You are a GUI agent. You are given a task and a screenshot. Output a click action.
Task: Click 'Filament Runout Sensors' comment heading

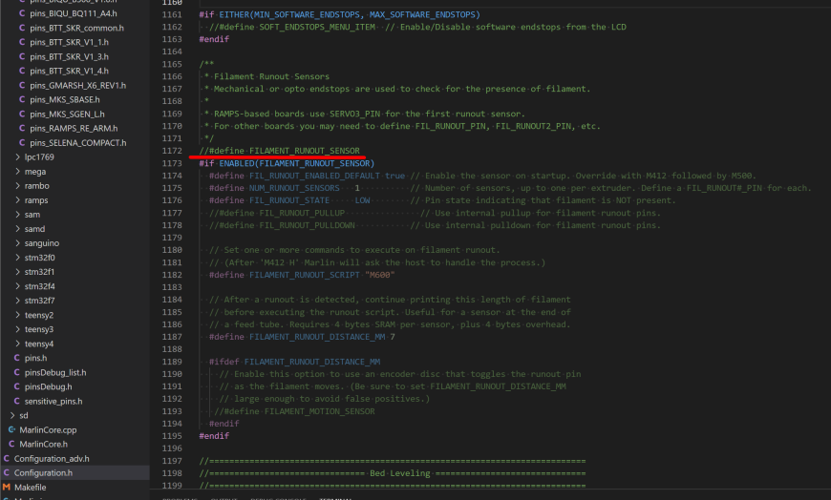271,76
